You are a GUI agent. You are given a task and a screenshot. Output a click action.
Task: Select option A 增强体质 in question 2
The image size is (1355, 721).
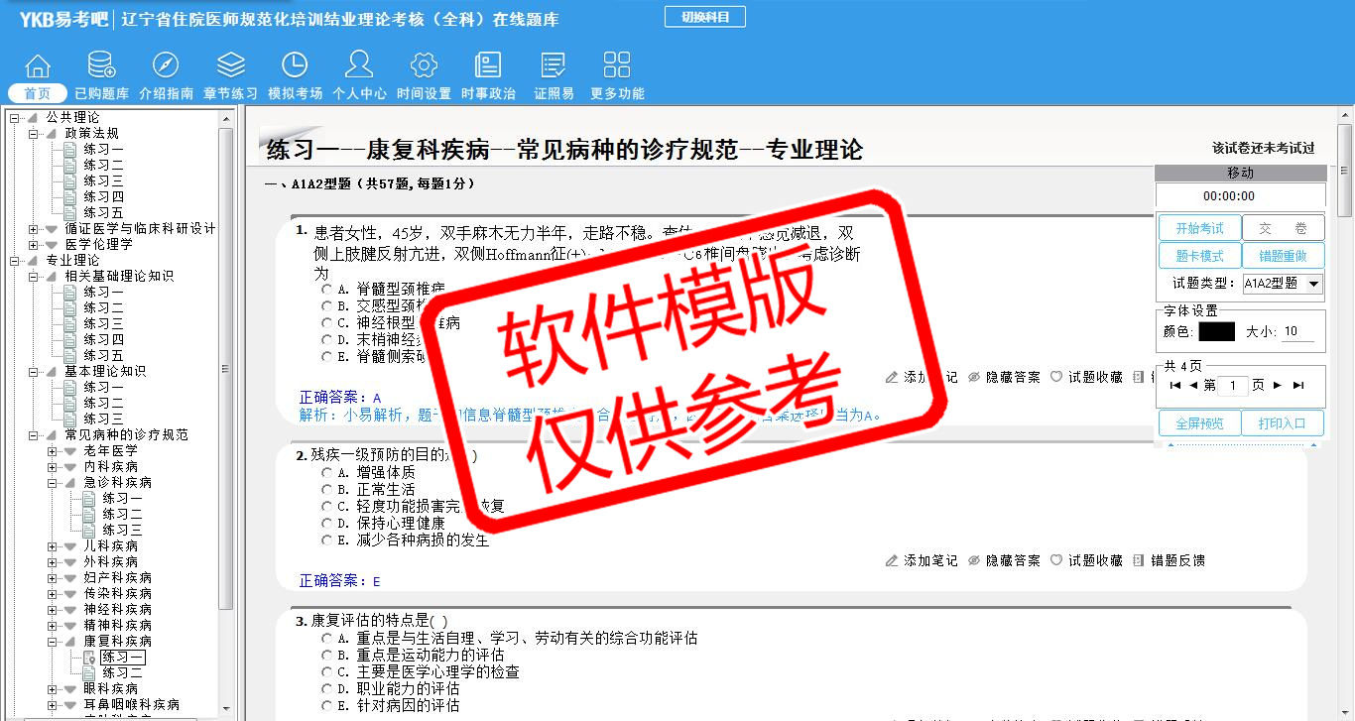pos(327,473)
